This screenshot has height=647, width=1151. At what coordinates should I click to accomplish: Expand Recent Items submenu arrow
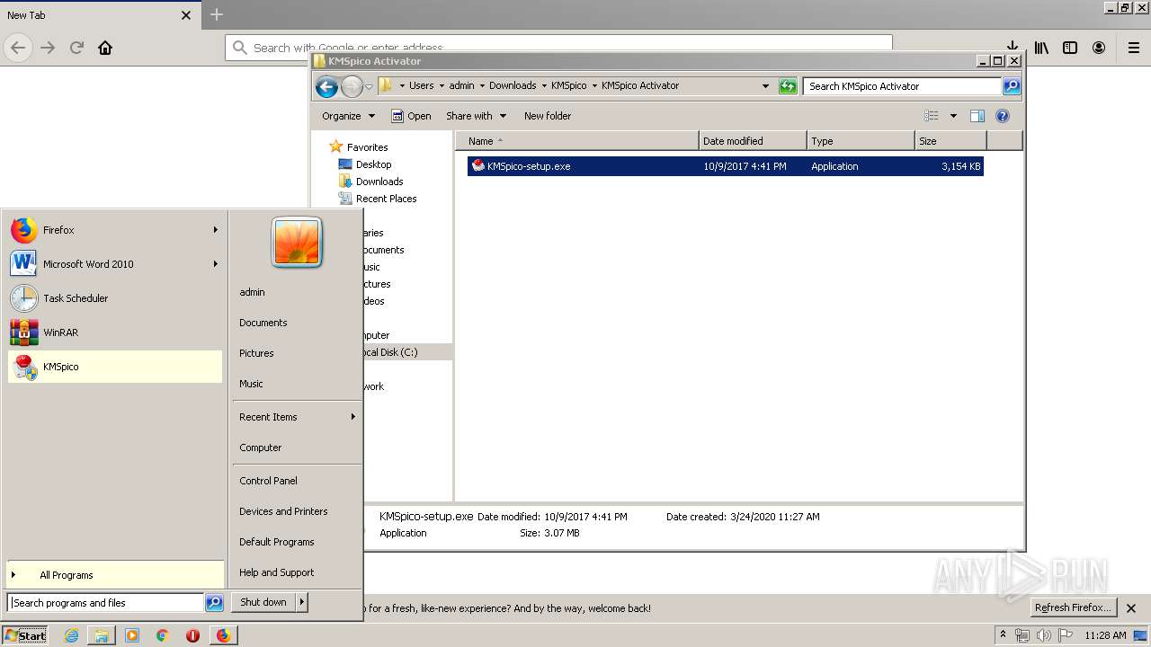point(352,417)
